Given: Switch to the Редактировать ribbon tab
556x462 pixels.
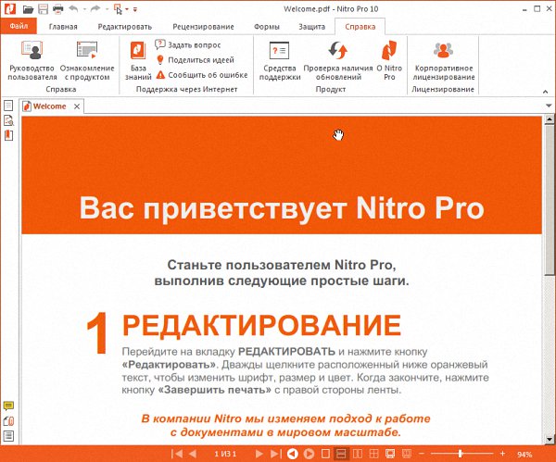Looking at the screenshot, I should click(x=125, y=27).
